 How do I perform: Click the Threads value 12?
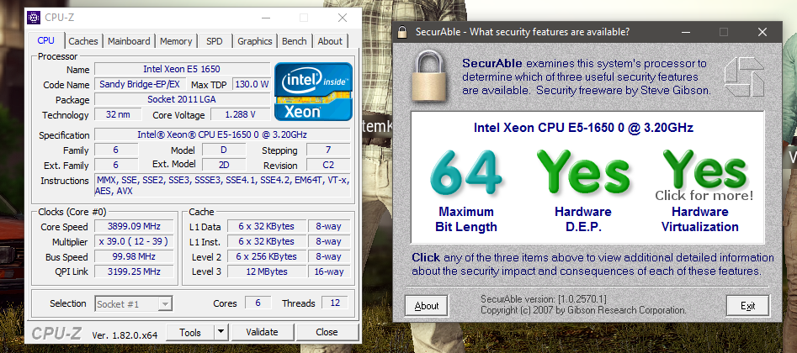[335, 303]
